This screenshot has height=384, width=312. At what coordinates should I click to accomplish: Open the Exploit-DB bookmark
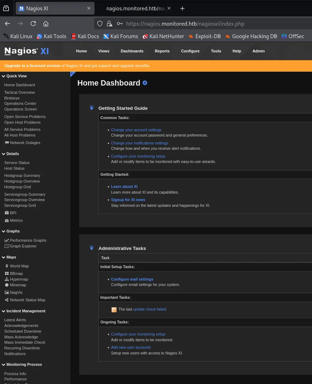coord(205,36)
